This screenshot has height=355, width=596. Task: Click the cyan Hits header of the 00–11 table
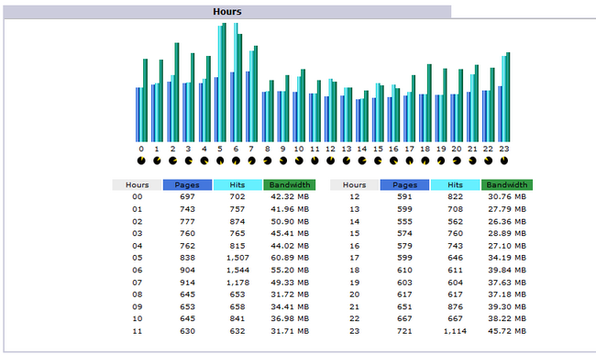point(237,185)
